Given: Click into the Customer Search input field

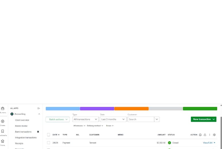Looking at the screenshot, I should point(141,119).
